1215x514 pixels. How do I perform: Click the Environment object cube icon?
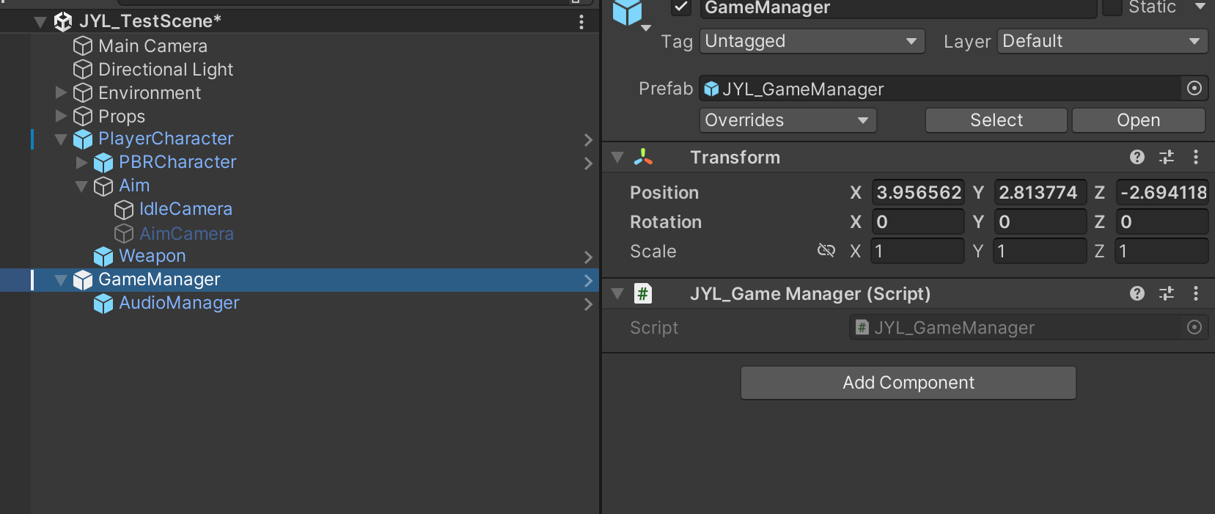click(x=83, y=93)
